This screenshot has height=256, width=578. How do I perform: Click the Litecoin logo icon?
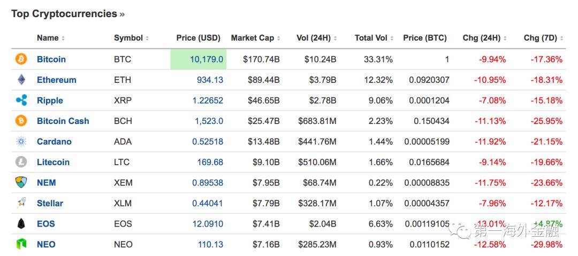(21, 162)
